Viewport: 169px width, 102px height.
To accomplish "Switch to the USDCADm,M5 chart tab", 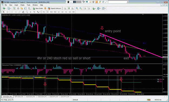I will [42, 97].
